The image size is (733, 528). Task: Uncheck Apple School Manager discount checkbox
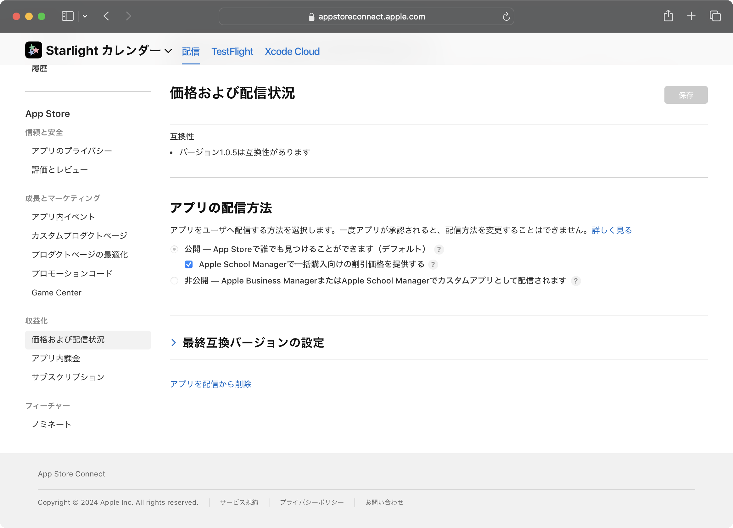189,265
